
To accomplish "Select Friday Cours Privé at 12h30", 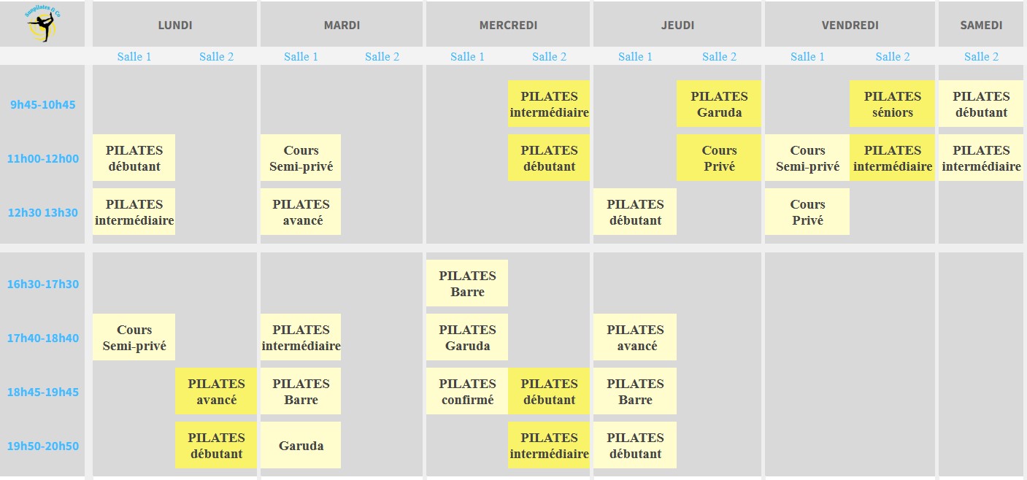I will pos(807,212).
